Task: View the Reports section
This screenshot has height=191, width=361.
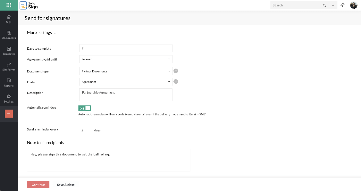Action: 9,82
